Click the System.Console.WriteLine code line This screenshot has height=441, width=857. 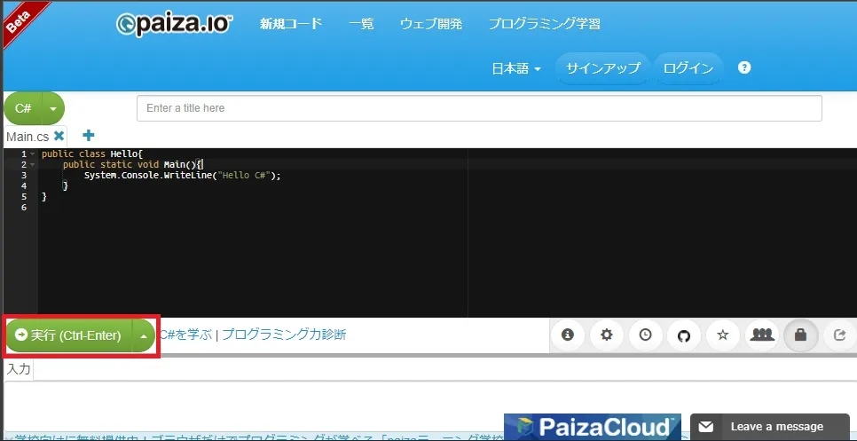pos(182,176)
